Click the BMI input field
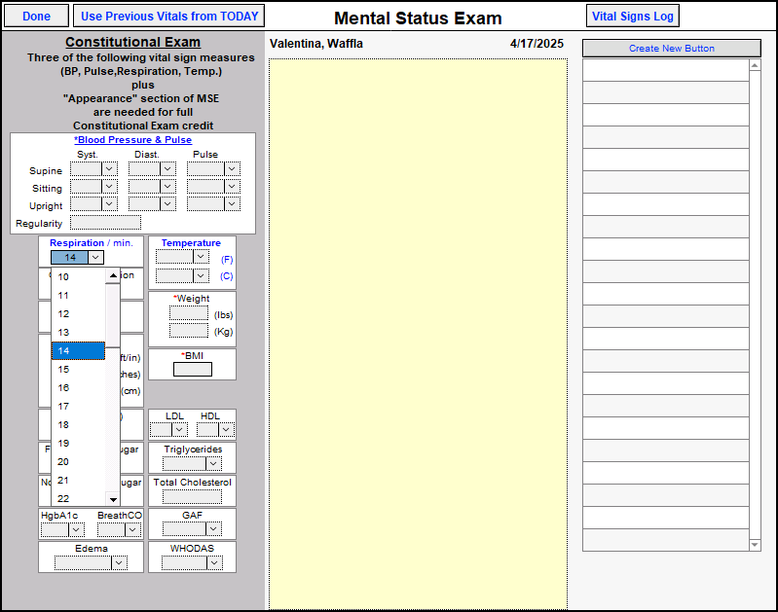The width and height of the screenshot is (778, 612). [192, 369]
